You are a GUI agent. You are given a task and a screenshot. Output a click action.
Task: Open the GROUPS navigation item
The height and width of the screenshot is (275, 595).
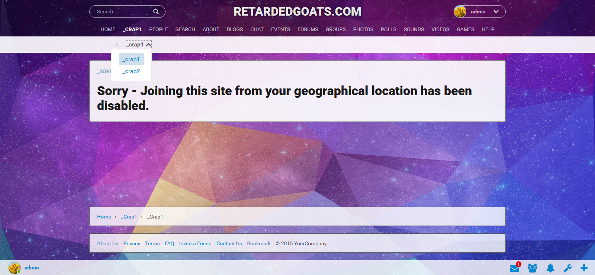pos(336,29)
